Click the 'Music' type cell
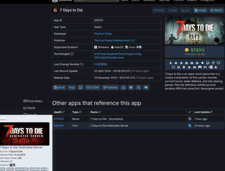This screenshot has height=171, width=225. coord(76,119)
